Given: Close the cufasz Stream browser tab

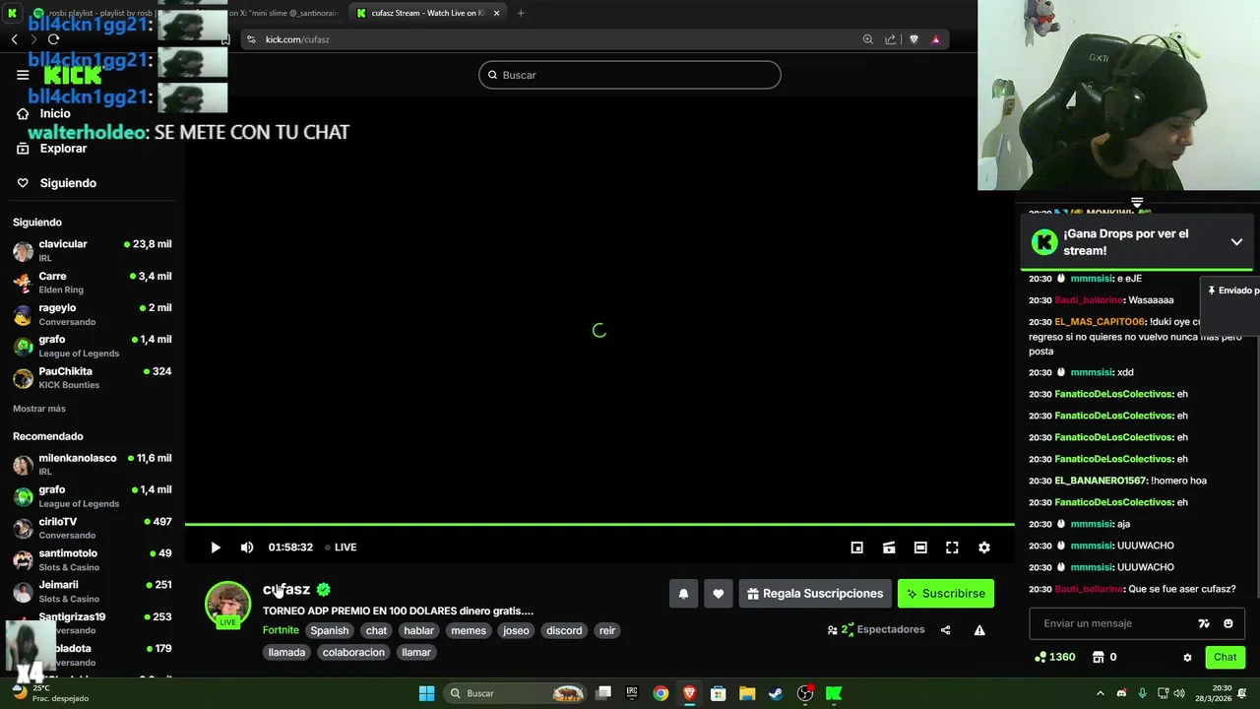Looking at the screenshot, I should click(x=496, y=13).
